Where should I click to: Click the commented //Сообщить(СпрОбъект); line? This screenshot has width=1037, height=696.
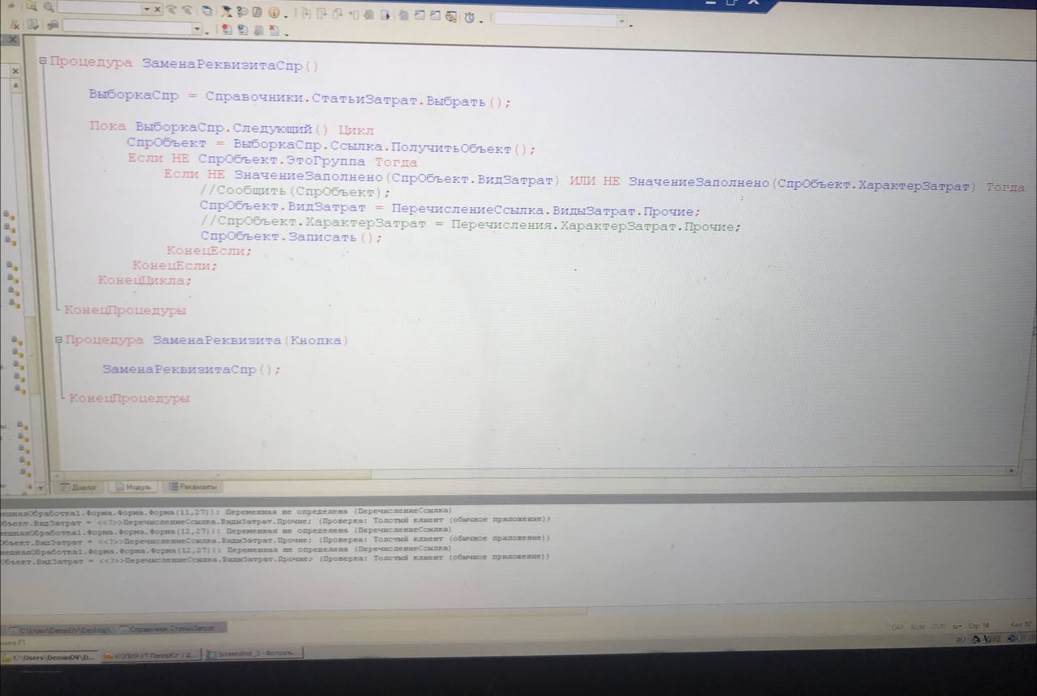click(x=295, y=192)
